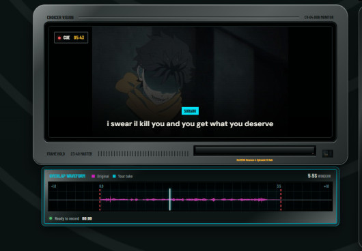Click the cyan SUBARU character tag
Image resolution: width=362 pixels, height=251 pixels.
coord(190,111)
